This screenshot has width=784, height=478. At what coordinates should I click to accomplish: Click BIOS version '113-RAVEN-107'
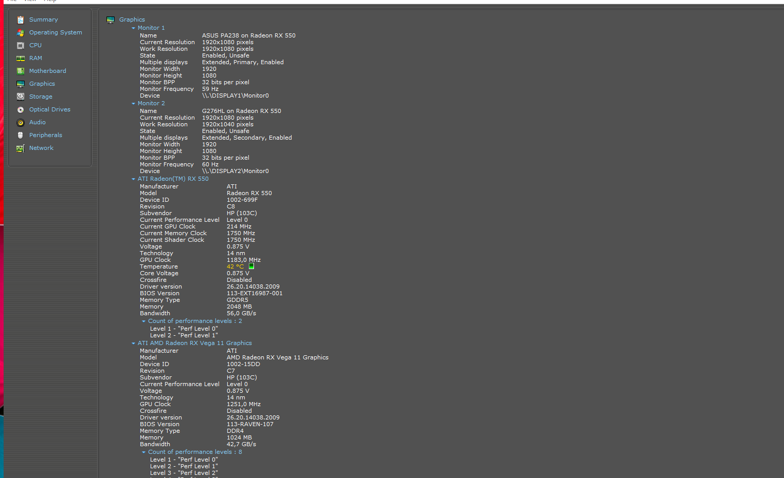250,424
